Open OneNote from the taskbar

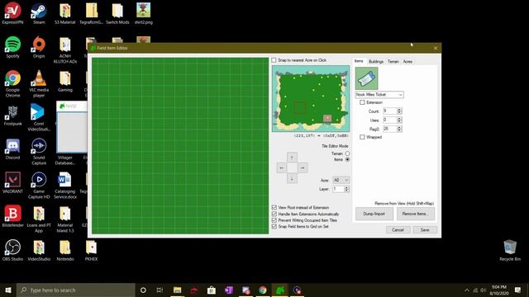[229, 290]
